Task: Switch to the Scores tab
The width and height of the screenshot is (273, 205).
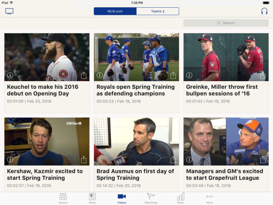Action: 63,199
